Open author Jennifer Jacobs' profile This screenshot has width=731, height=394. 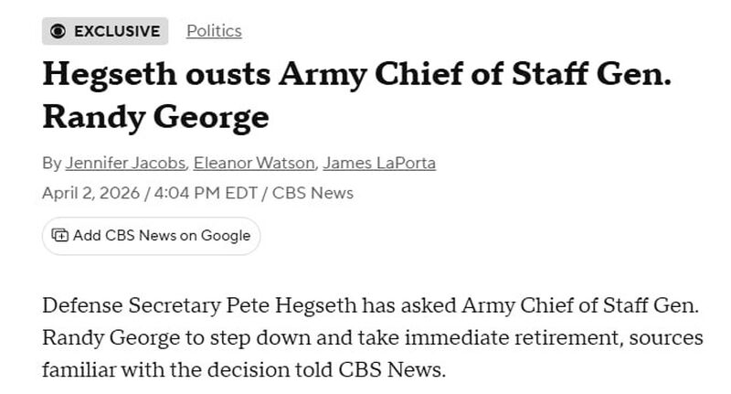coord(126,164)
